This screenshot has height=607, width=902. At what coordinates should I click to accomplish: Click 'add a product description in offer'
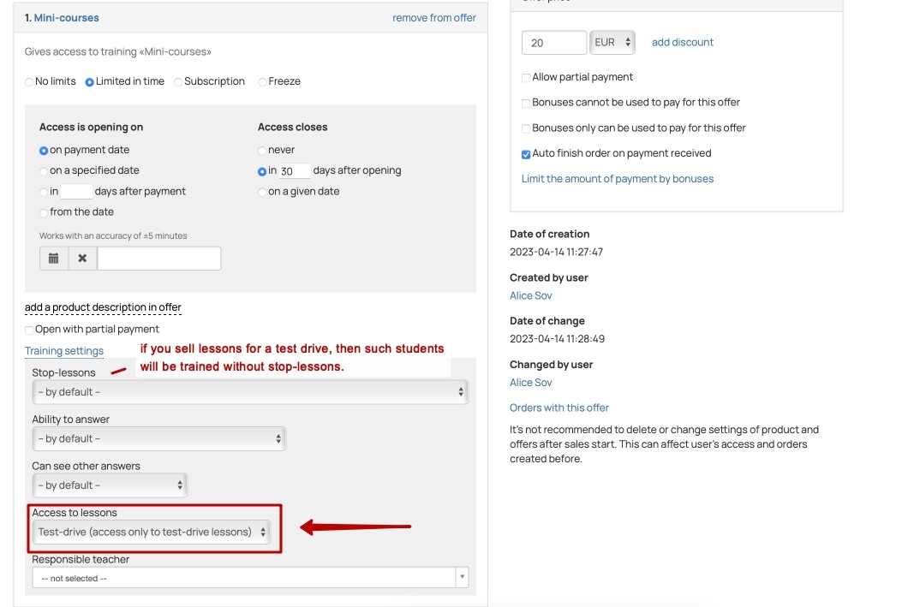103,307
